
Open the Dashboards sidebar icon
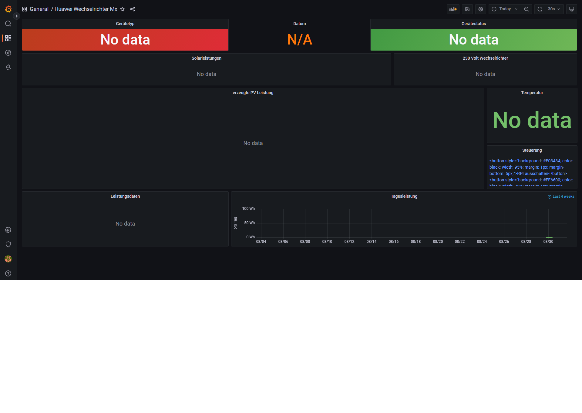[8, 38]
